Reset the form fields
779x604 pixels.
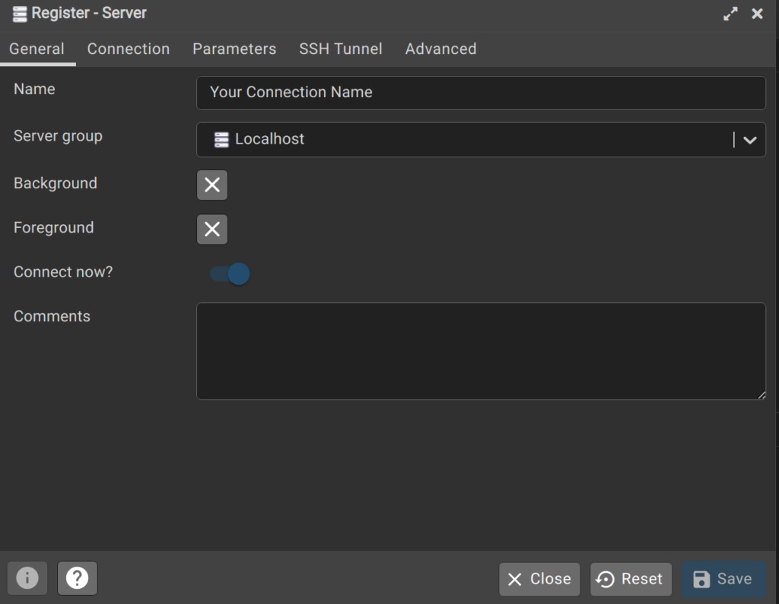631,579
